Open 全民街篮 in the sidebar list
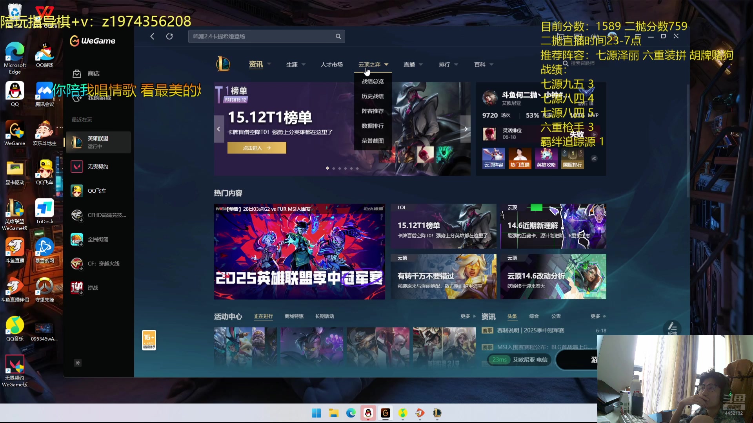753x423 pixels. tap(98, 239)
